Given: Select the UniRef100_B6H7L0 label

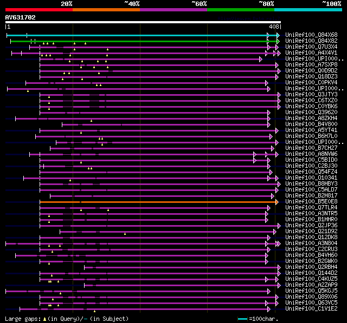Looking at the screenshot, I should [311, 136].
